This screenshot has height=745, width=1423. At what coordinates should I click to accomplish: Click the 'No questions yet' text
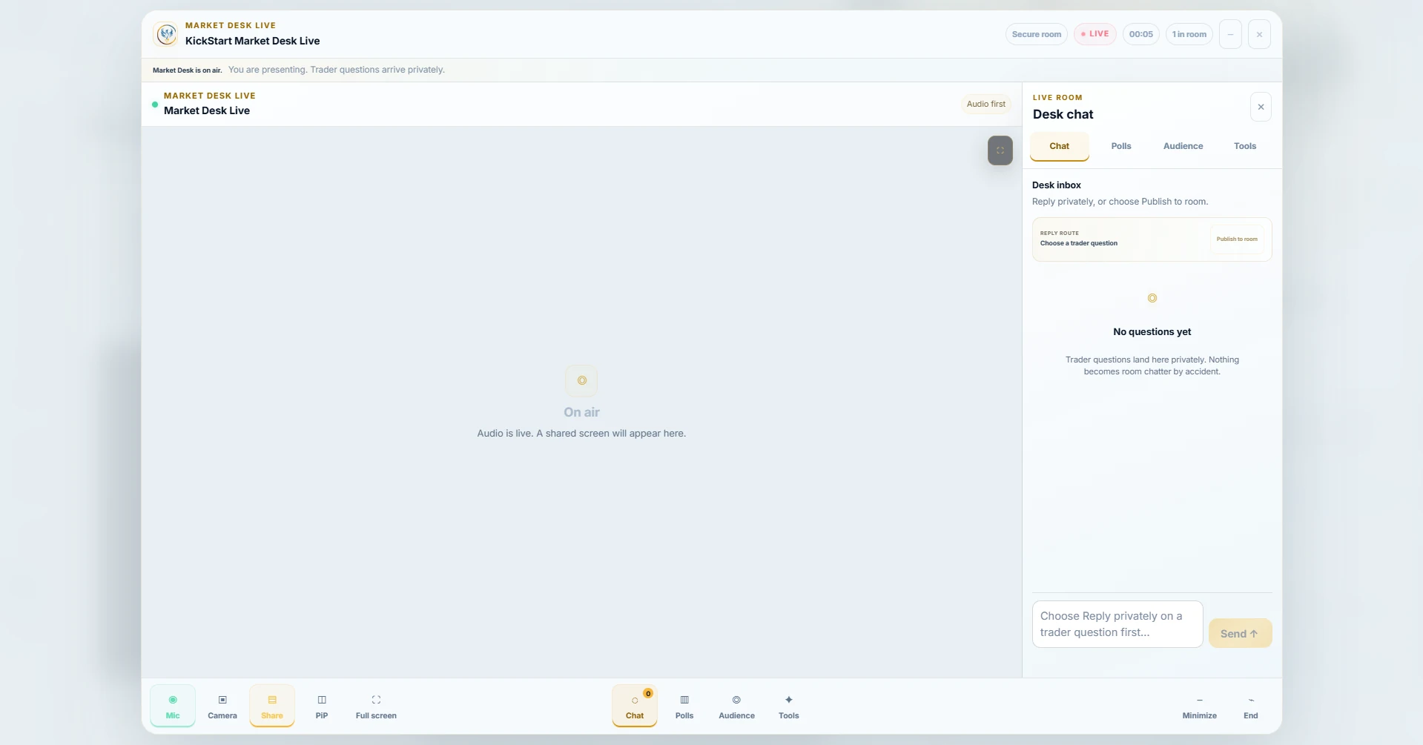coord(1152,332)
